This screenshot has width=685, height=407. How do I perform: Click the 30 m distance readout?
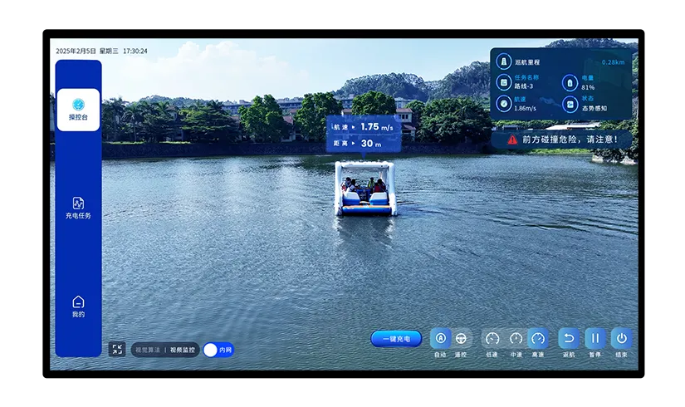click(x=371, y=144)
